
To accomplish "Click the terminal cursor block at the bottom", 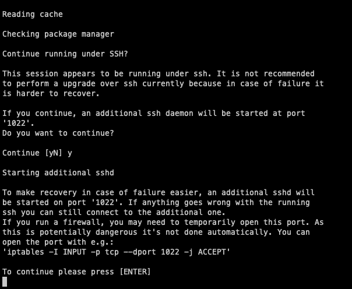I will 5,282.
